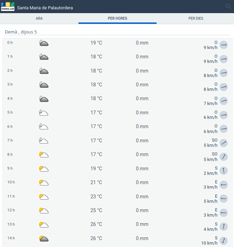The height and width of the screenshot is (247, 234).
Task: Click the 4 km/h wind speed value
Action: point(210,229)
